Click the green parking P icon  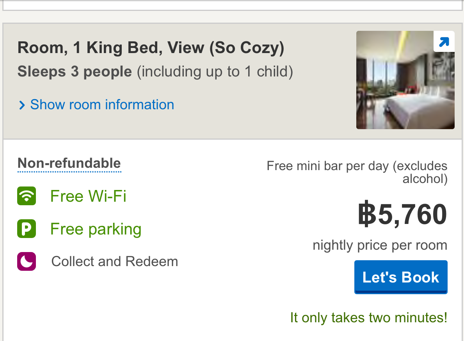27,229
